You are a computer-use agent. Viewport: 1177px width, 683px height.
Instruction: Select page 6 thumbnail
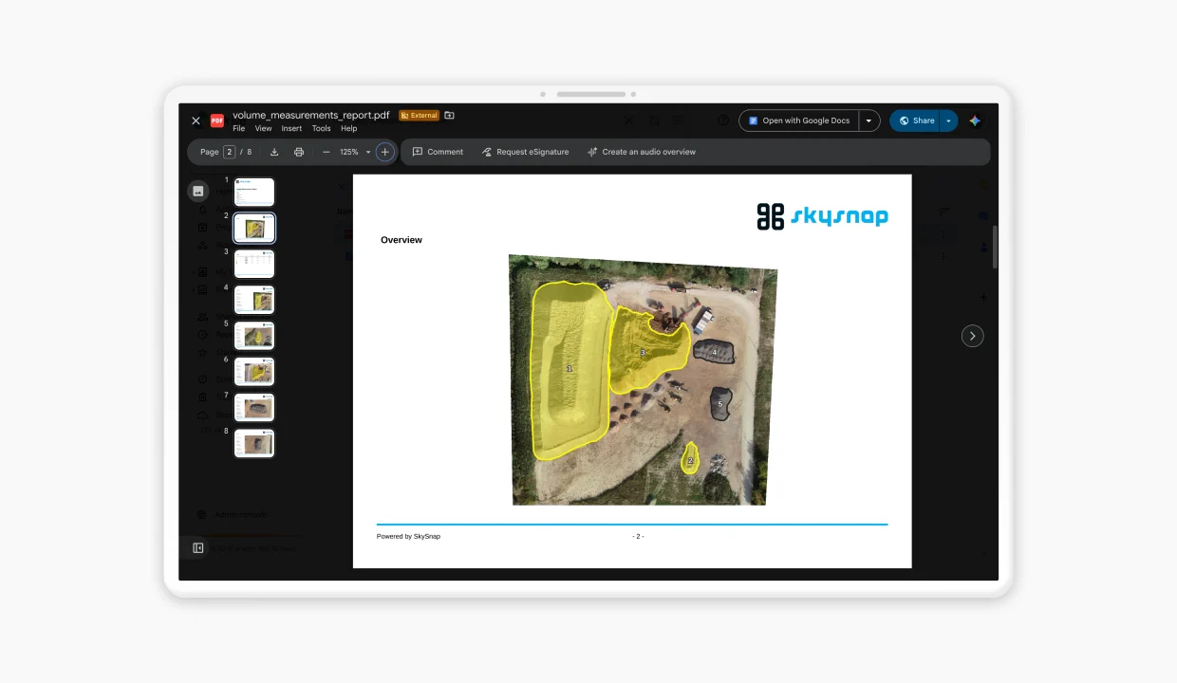(x=254, y=372)
